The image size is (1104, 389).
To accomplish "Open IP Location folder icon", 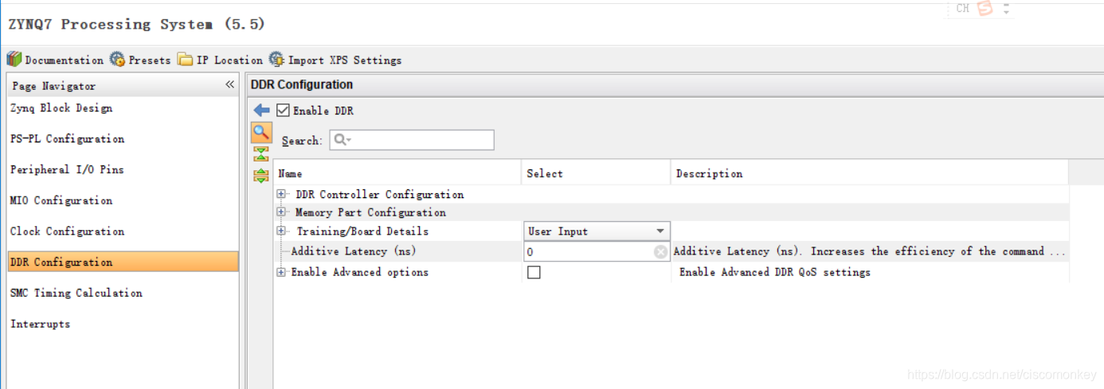I will 186,59.
